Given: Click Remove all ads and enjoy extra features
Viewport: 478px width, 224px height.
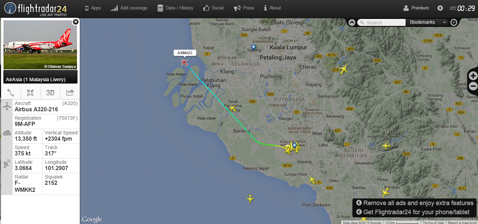Looking at the screenshot, I should coord(415,203).
